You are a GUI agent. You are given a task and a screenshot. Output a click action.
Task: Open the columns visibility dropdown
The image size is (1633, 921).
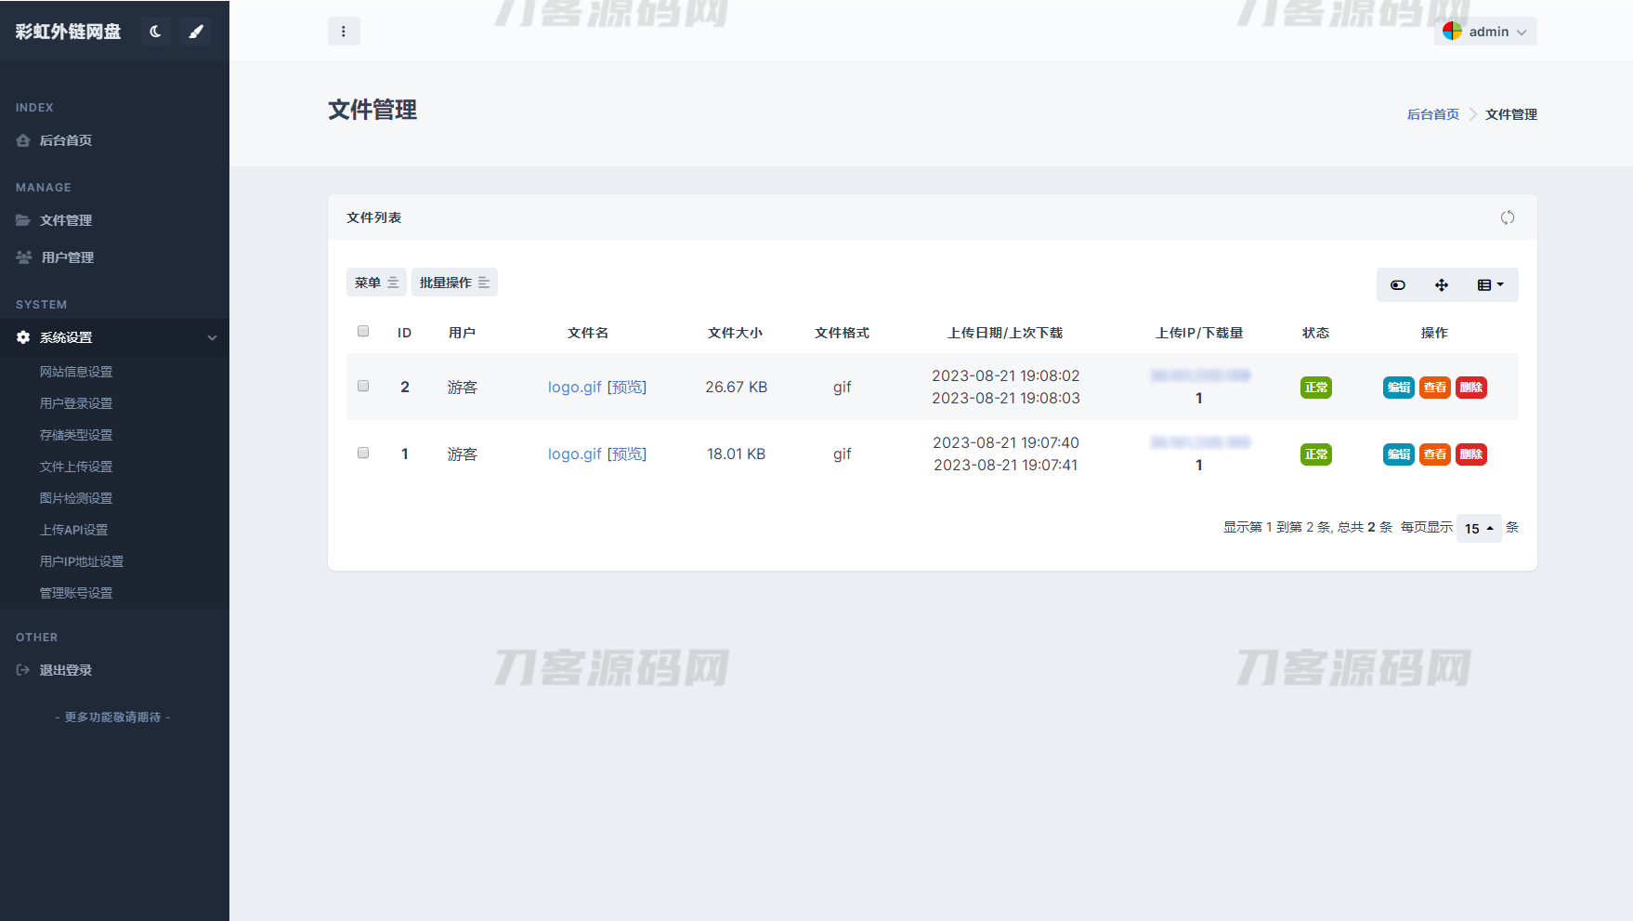coord(1490,285)
